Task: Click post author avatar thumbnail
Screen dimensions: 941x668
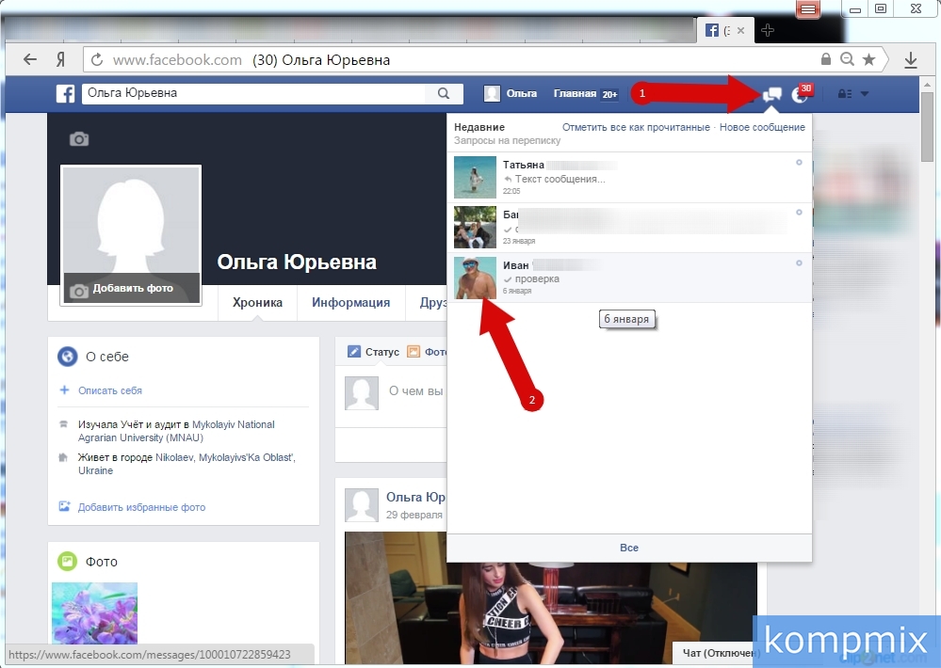Action: 362,505
